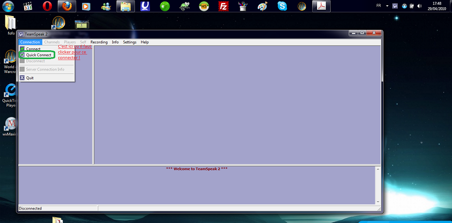Switch to the Firefox taskbar button
Viewport: 452px width, 223px height.
[x=67, y=6]
